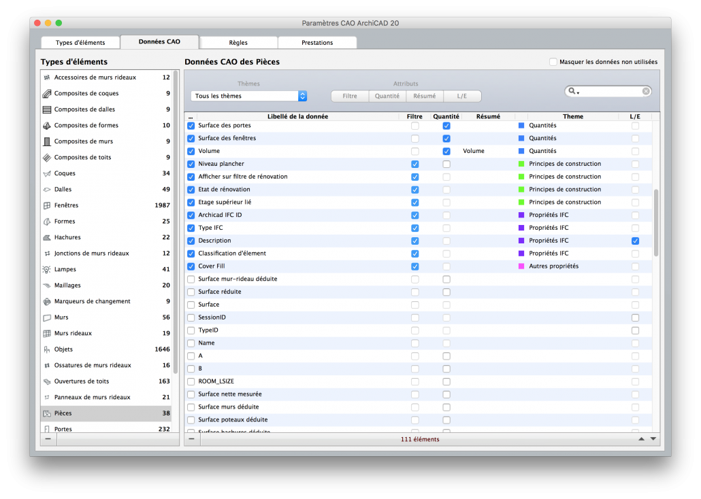Toggle the L/E attribute button
Screen dimensions: 701x499
click(462, 96)
